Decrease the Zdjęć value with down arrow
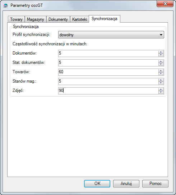Image resolution: width=176 pixels, height=195 pixels. 161,92
